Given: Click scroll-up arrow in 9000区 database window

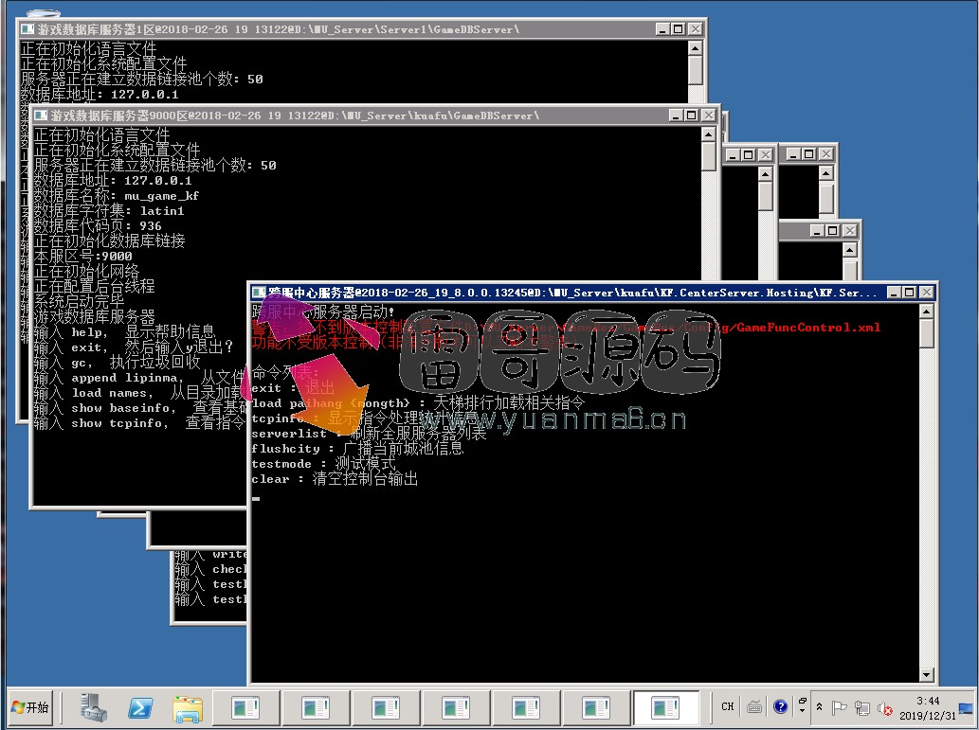Looking at the screenshot, I should click(x=708, y=134).
